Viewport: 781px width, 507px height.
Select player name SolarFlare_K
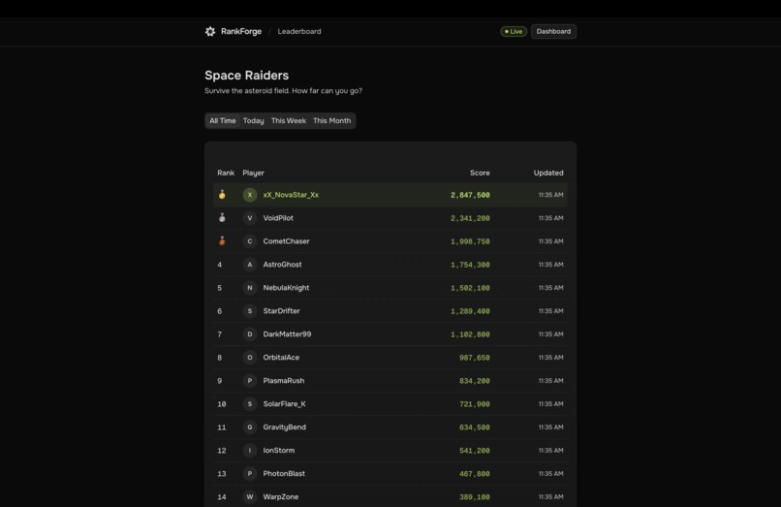coord(285,404)
